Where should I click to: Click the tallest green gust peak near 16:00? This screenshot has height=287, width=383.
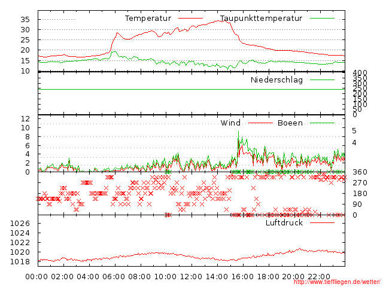tap(238, 132)
